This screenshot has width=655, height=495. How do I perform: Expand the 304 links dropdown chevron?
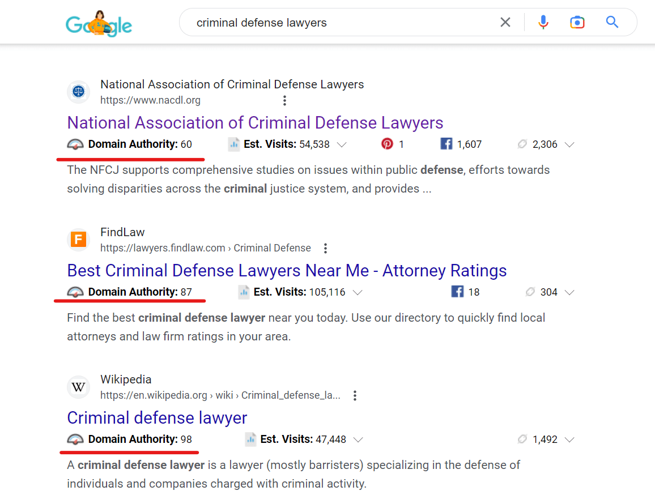[x=569, y=292]
